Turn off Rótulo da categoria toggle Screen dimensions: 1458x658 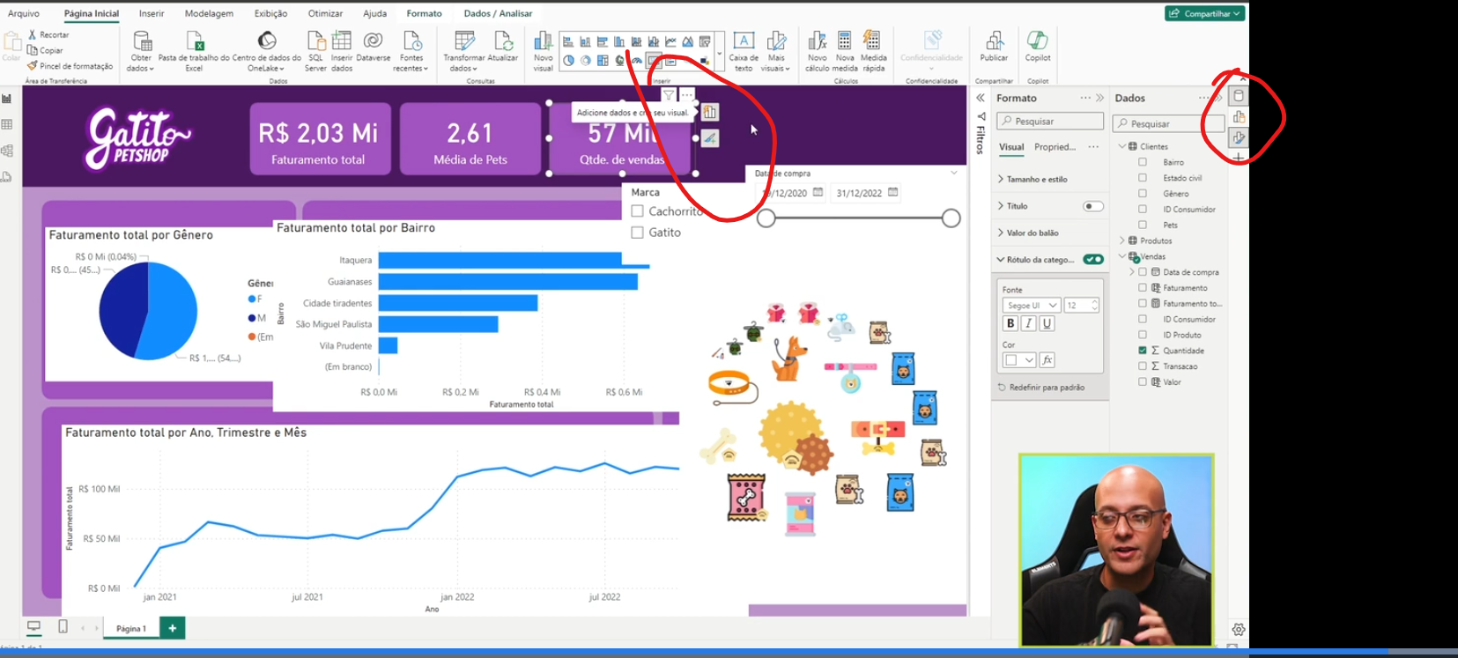pyautogui.click(x=1093, y=259)
